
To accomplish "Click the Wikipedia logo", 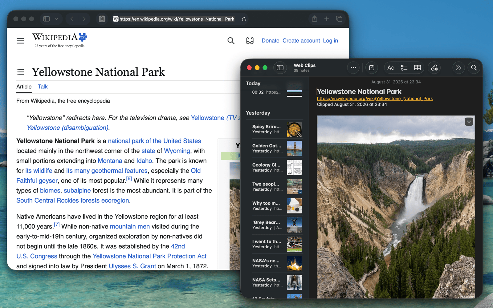I will point(60,40).
